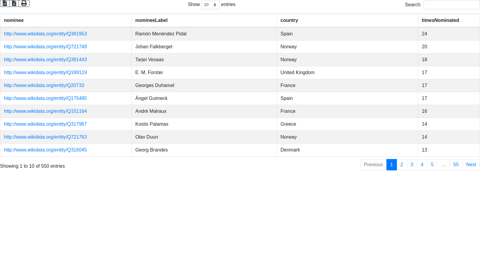Image resolution: width=480 pixels, height=270 pixels.
Task: Select cell 'Georg Brandes'
Action: 204,150
